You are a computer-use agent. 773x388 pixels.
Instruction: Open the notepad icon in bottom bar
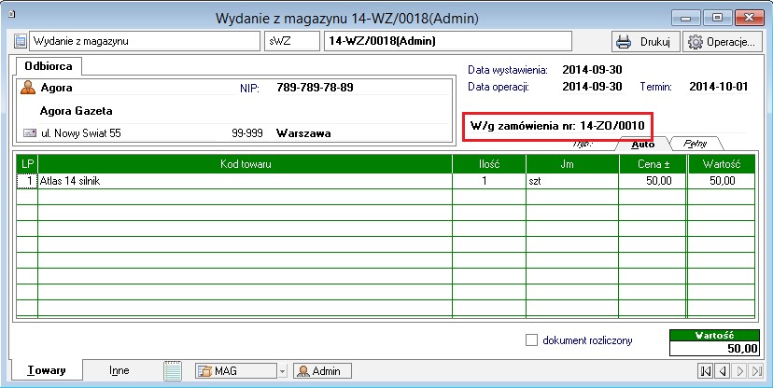click(x=173, y=370)
